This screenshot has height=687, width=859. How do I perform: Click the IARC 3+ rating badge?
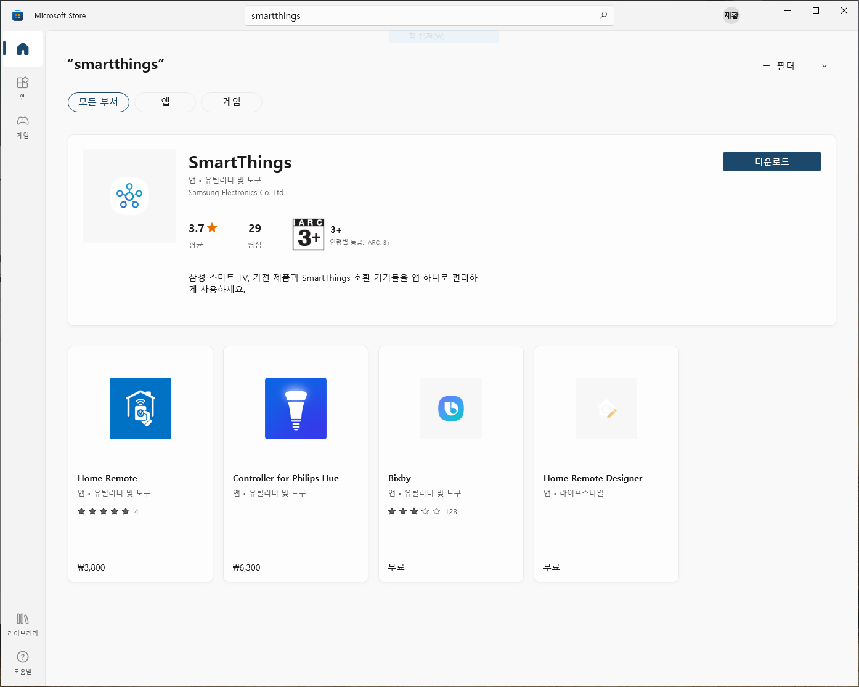coord(309,234)
